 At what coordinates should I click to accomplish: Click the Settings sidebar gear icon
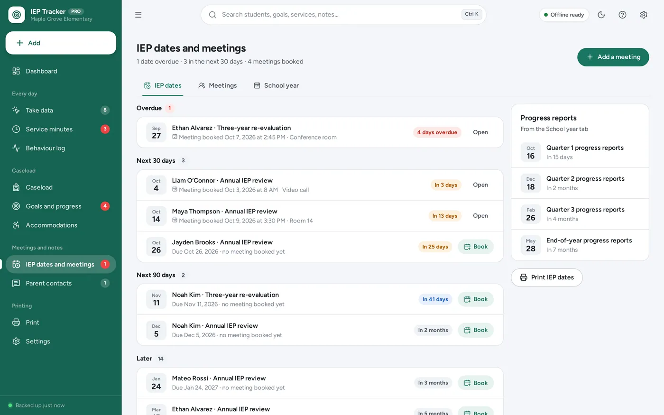tap(16, 341)
